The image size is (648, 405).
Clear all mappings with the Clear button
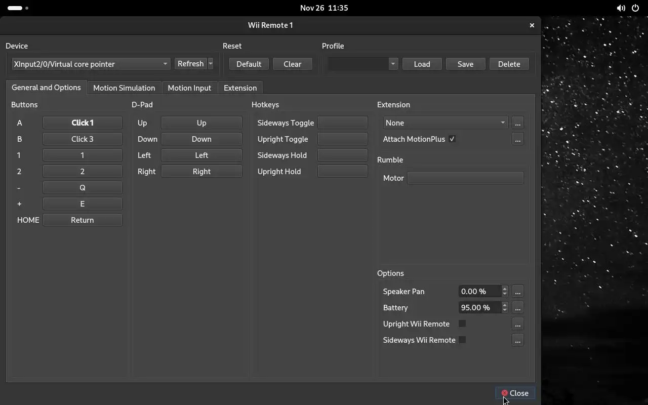pos(292,64)
